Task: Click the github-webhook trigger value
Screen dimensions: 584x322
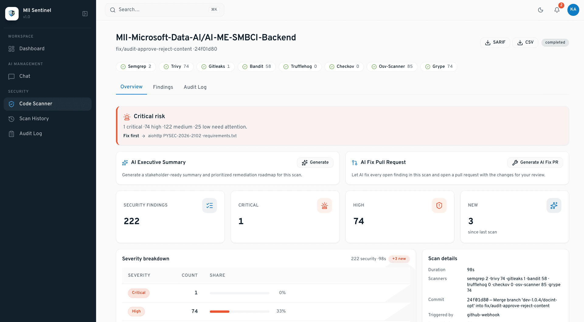Action: coord(483,315)
